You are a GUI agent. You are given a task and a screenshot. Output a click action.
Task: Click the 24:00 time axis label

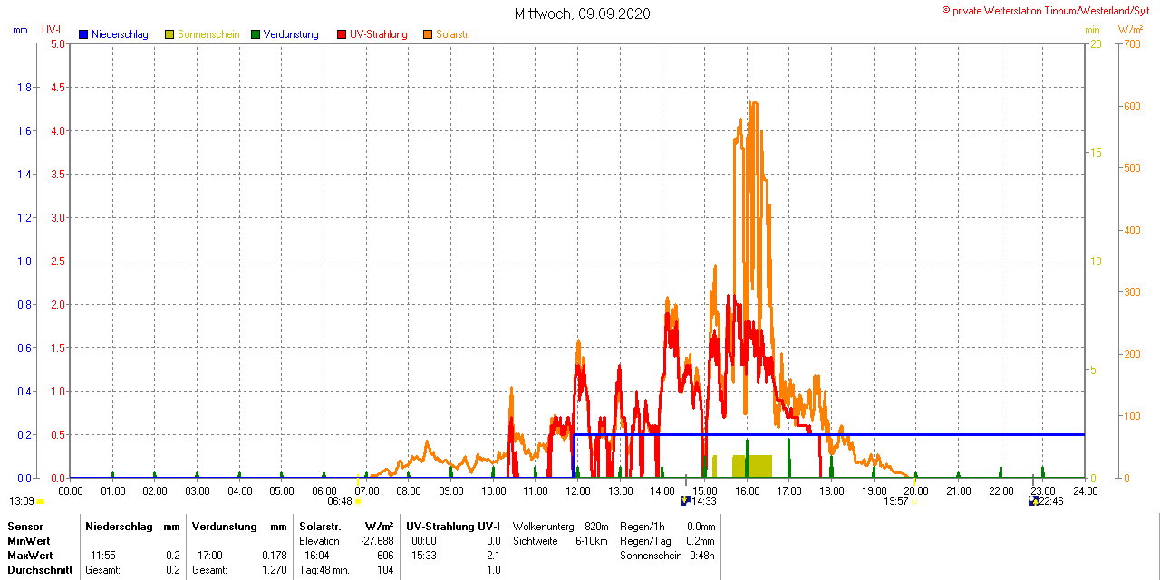(x=1085, y=490)
